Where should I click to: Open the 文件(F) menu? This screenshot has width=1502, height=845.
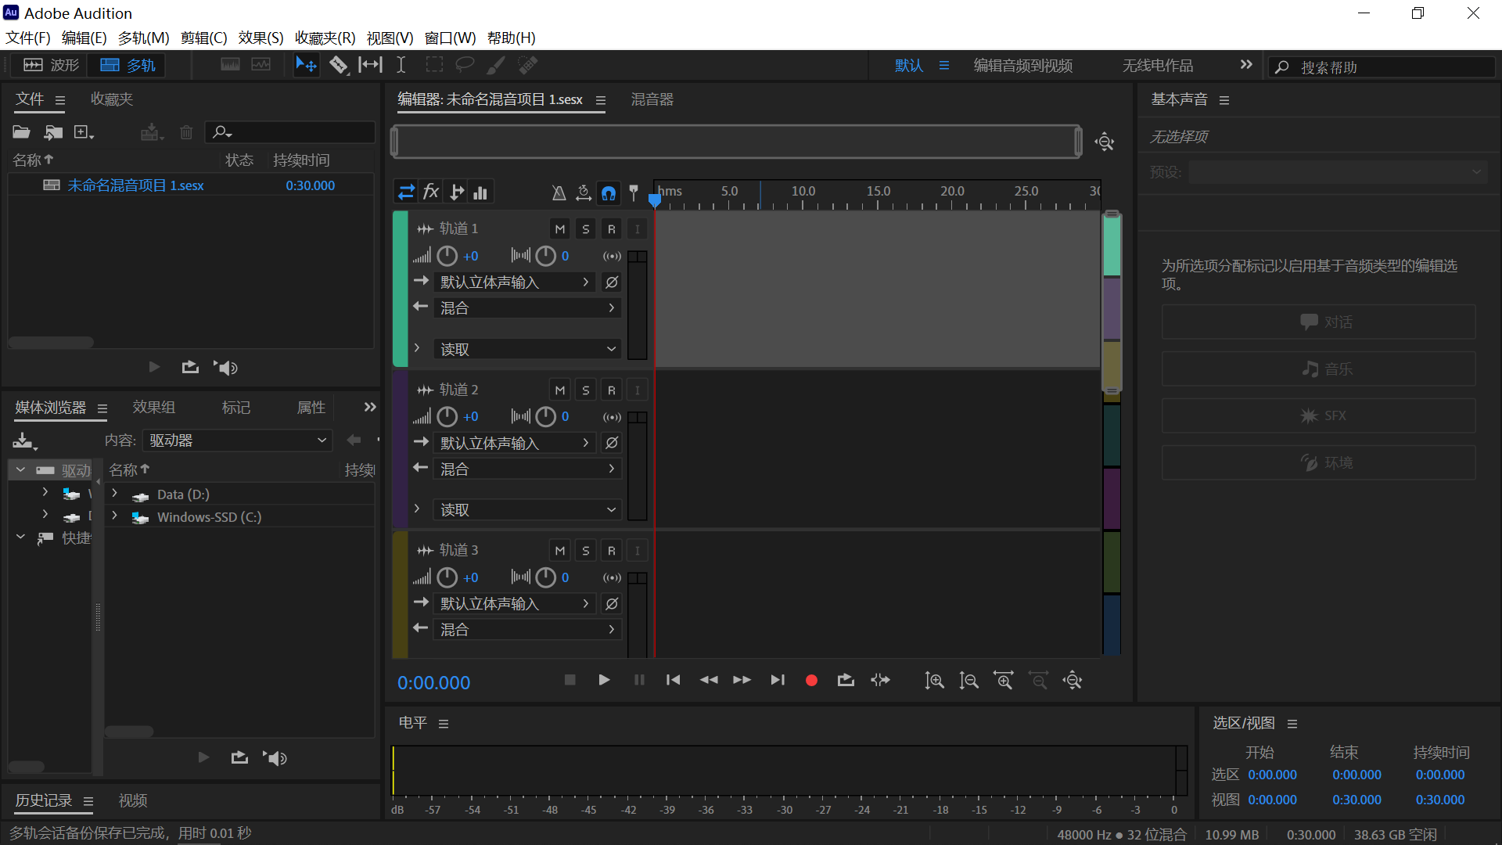28,38
